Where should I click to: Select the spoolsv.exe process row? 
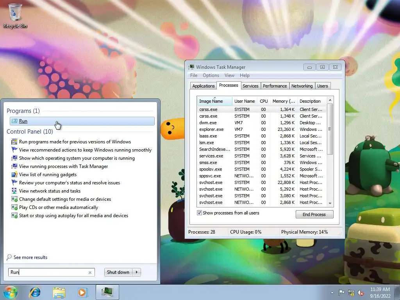click(x=261, y=169)
